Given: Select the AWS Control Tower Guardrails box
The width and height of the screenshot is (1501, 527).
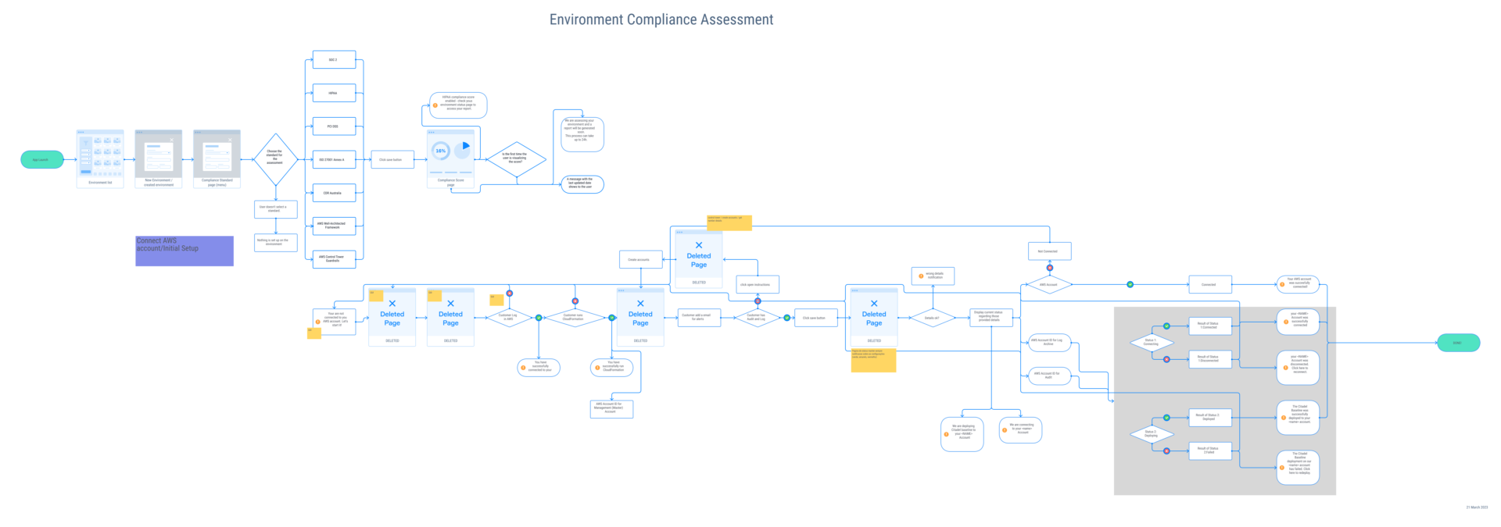Looking at the screenshot, I should point(334,258).
